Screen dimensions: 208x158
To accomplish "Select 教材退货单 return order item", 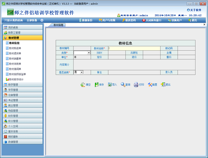I will tap(14, 53).
